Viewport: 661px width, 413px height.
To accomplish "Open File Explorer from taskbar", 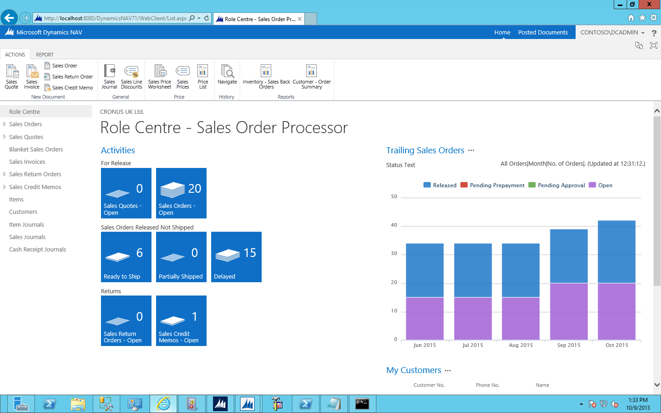I will pyautogui.click(x=78, y=404).
